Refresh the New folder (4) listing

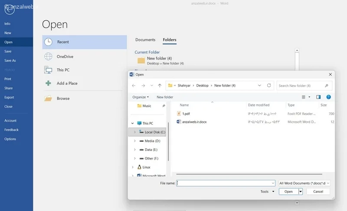pos(269,86)
